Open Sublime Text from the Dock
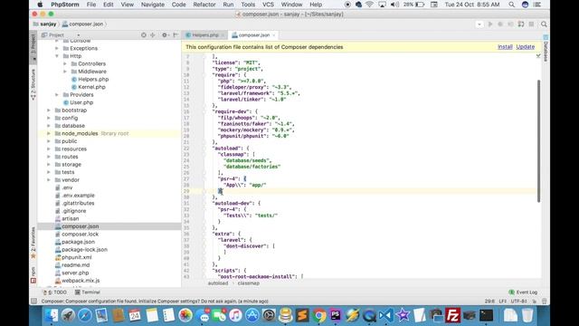The image size is (579, 326). (302, 315)
